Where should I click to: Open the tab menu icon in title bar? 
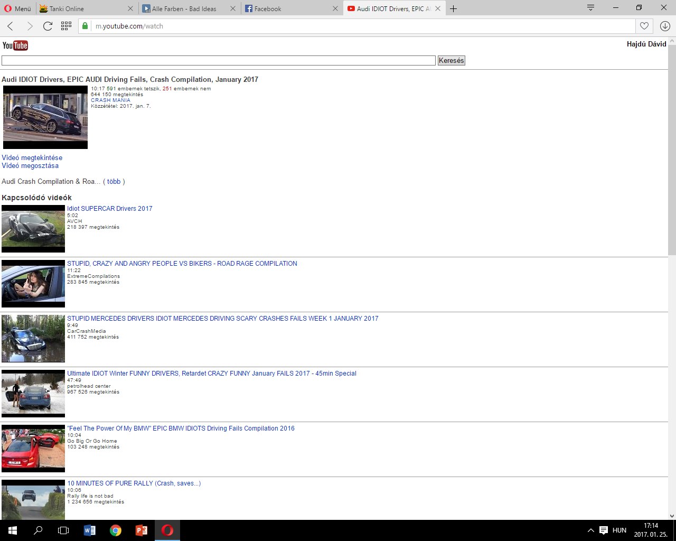(x=591, y=8)
